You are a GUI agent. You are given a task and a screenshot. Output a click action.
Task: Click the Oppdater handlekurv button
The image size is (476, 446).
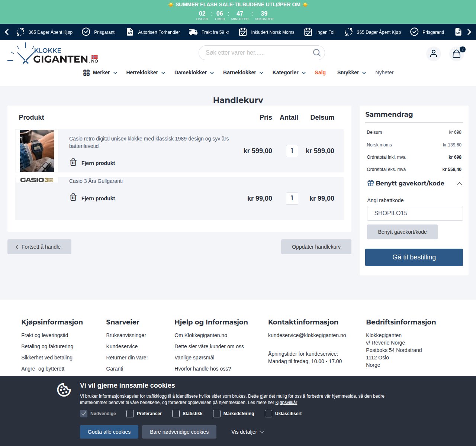[x=316, y=247]
